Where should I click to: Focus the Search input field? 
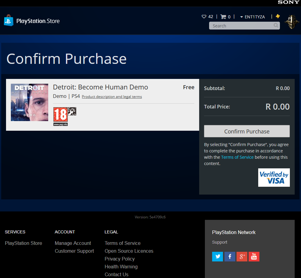pos(244,26)
